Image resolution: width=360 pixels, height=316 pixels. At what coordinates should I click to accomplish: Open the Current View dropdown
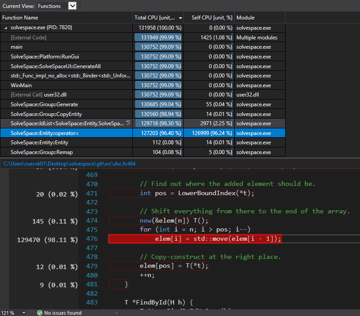(72, 6)
